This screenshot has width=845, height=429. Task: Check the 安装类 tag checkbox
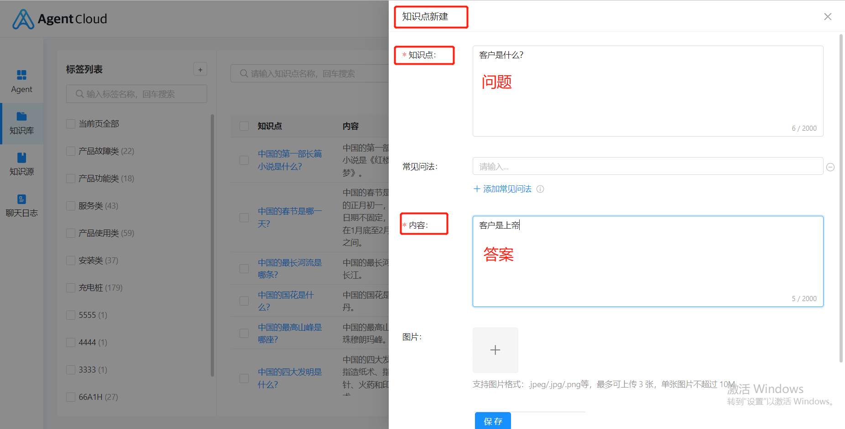[x=71, y=260]
